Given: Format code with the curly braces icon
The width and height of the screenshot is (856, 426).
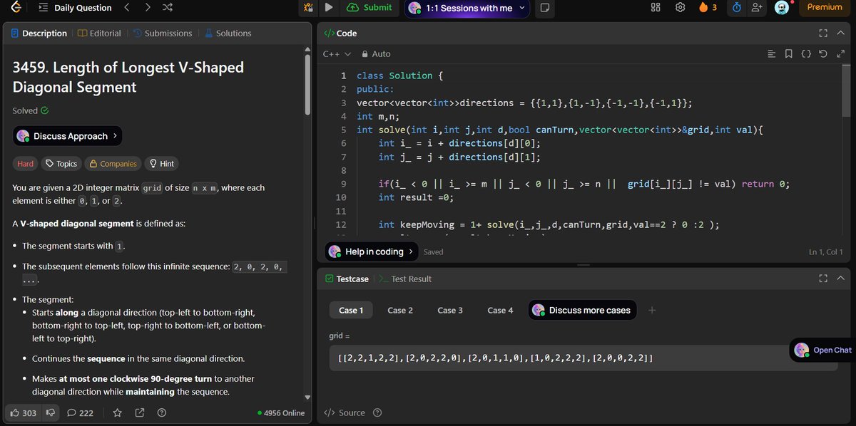Looking at the screenshot, I should pos(807,53).
